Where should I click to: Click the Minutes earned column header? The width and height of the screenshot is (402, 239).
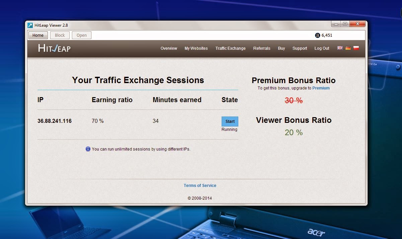coord(177,100)
